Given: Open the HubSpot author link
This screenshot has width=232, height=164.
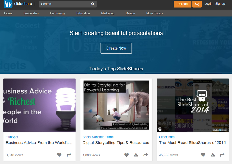Looking at the screenshot, I should [12, 137].
